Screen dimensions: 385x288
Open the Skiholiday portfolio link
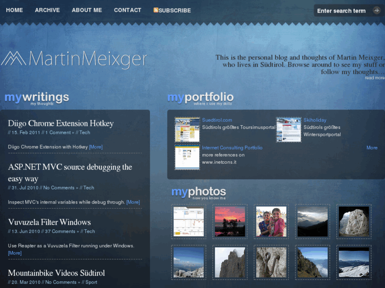point(315,120)
